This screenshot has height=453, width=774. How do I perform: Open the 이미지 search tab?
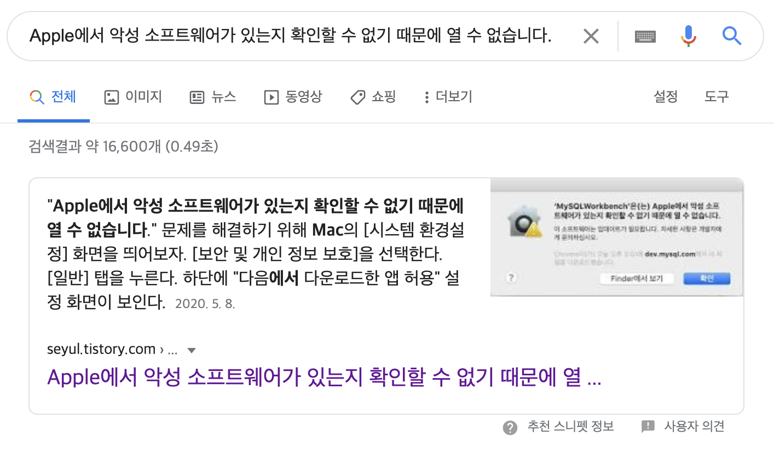click(x=133, y=97)
